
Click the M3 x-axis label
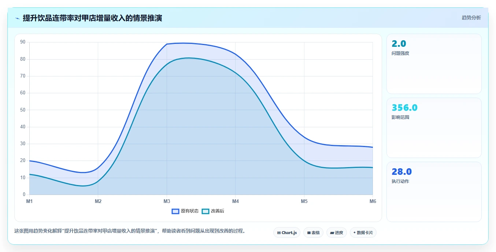pyautogui.click(x=167, y=201)
